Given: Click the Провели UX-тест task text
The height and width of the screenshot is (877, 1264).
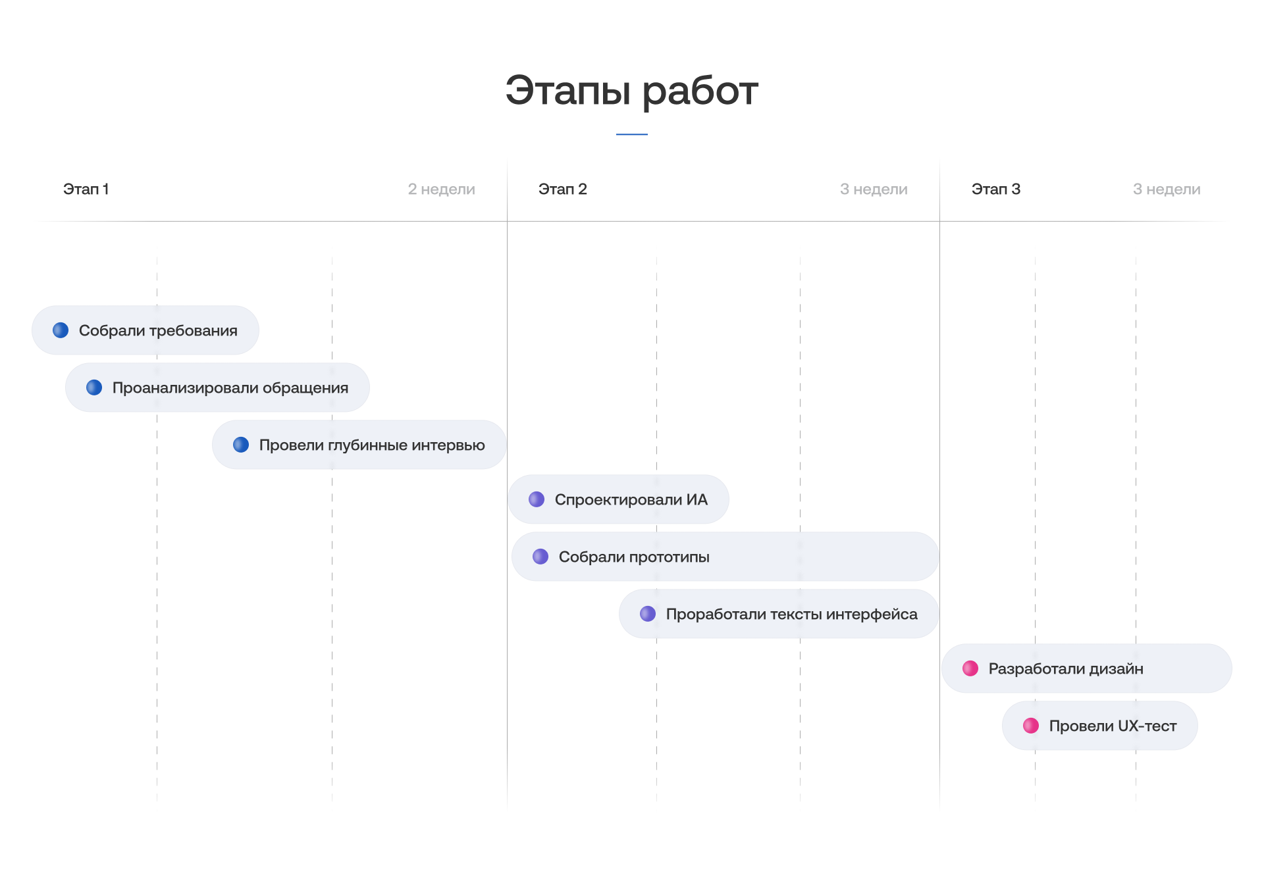Looking at the screenshot, I should click(1113, 726).
